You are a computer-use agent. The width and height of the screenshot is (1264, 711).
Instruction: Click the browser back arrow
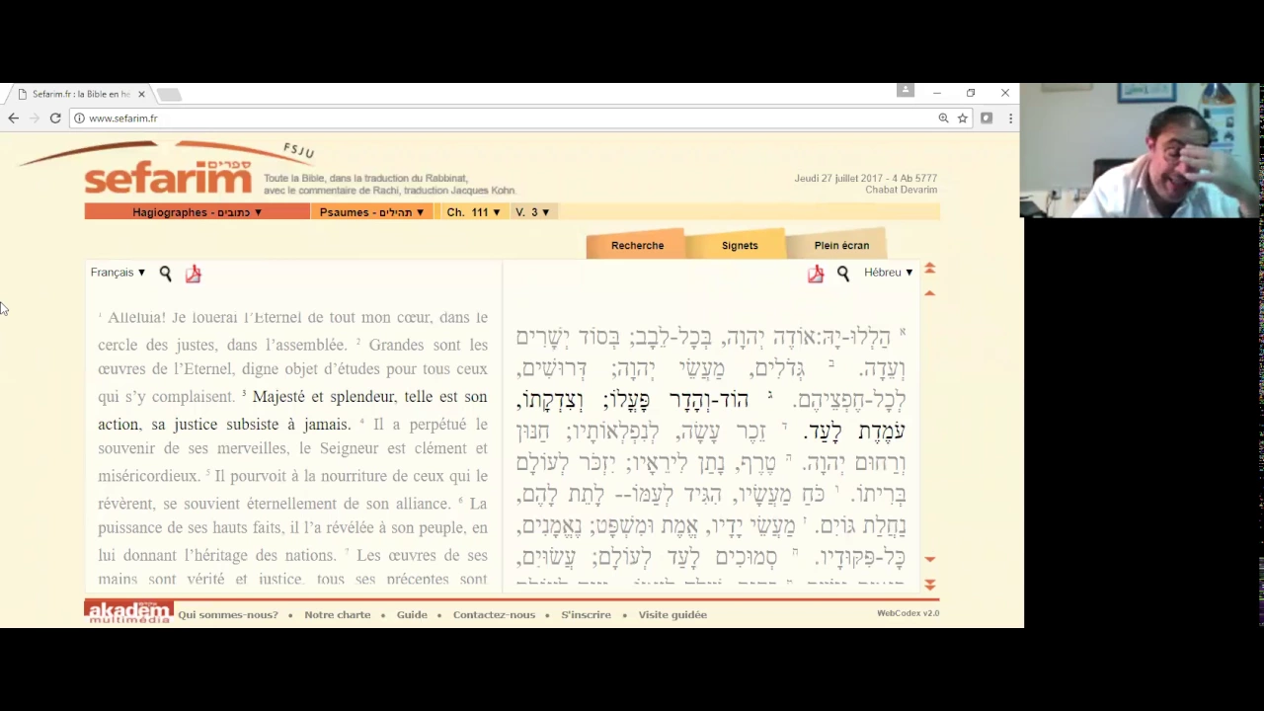pos(13,118)
